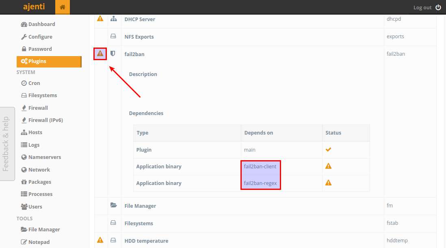The height and width of the screenshot is (248, 446).
Task: Click the File Manager folder icon in list
Action: [x=113, y=205]
